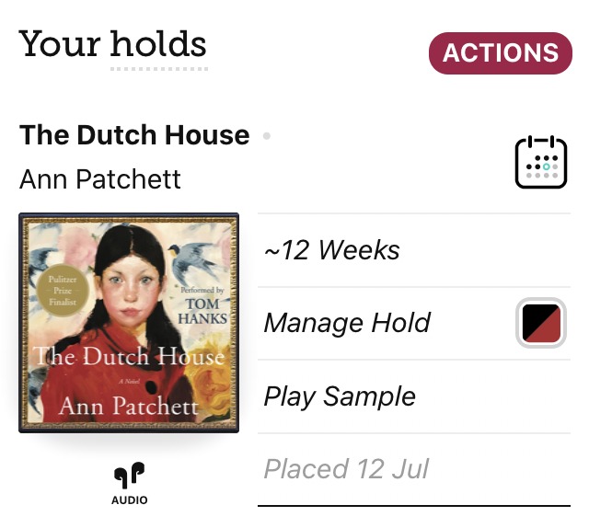Click the red and black hold icon
This screenshot has height=528, width=589.
[x=540, y=323]
